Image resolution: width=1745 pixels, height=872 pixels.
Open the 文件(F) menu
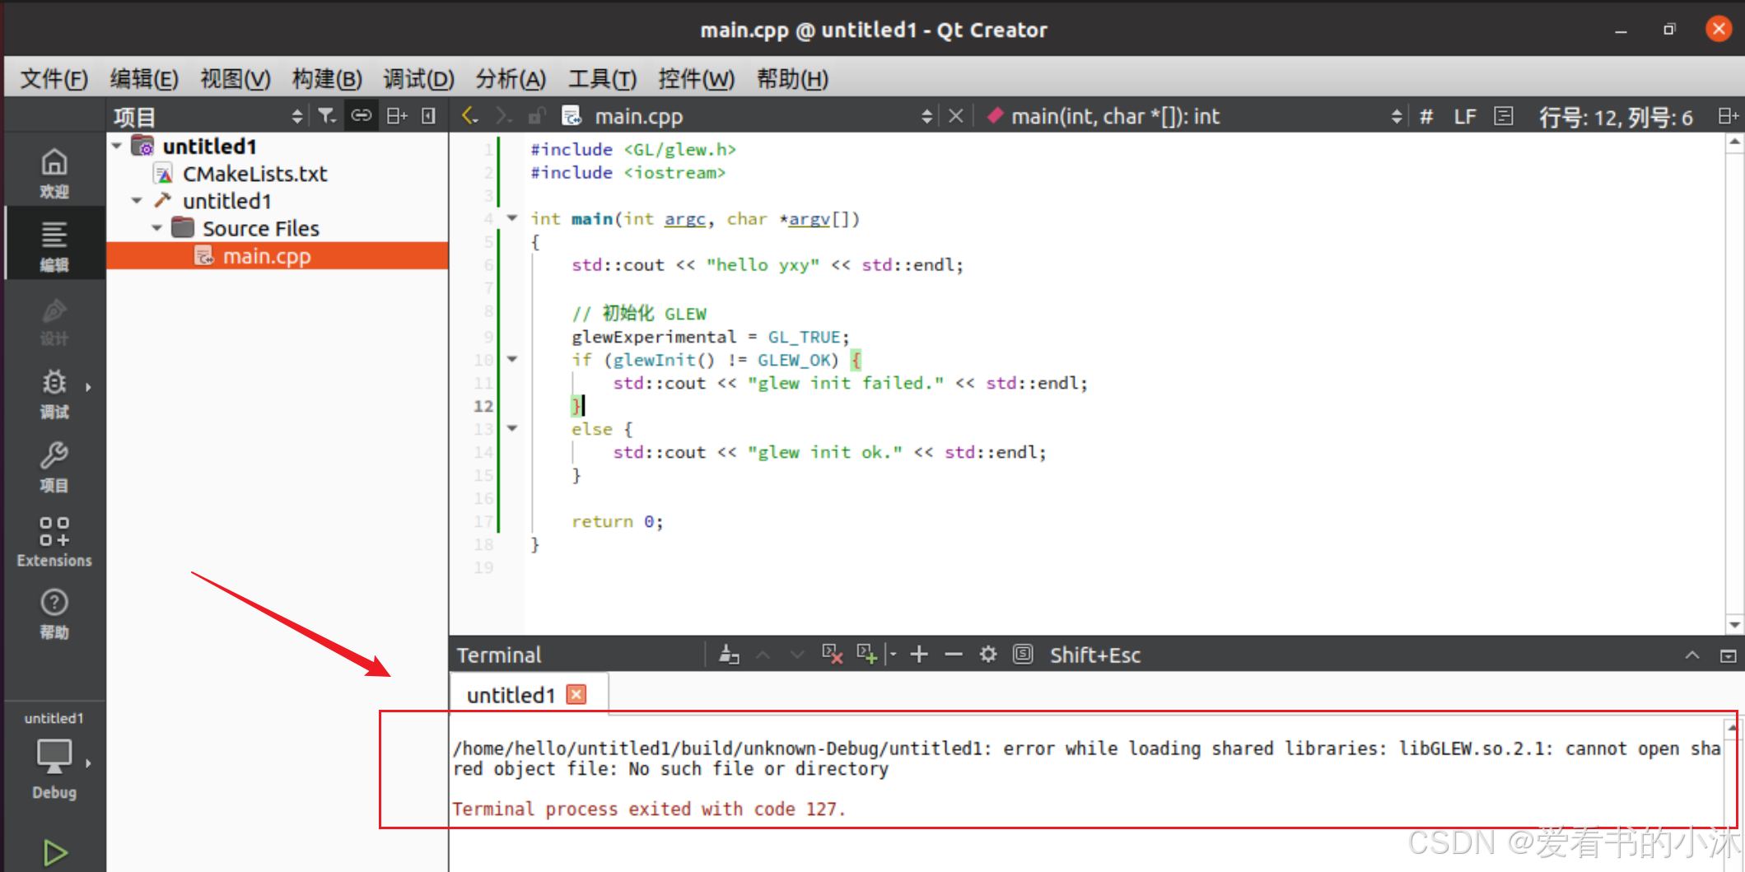pos(54,79)
